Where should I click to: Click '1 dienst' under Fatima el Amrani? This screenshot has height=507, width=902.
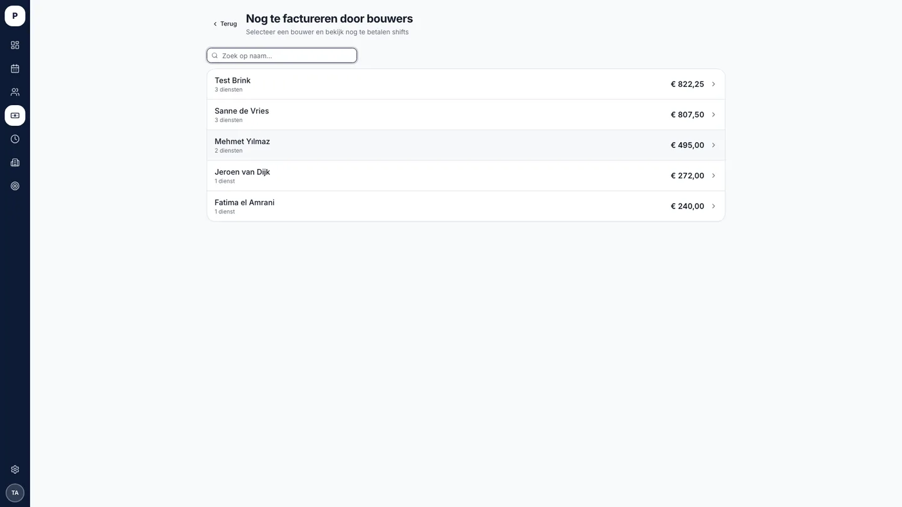[x=225, y=212]
